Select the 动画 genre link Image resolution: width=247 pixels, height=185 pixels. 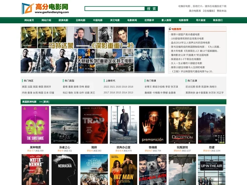(87, 92)
